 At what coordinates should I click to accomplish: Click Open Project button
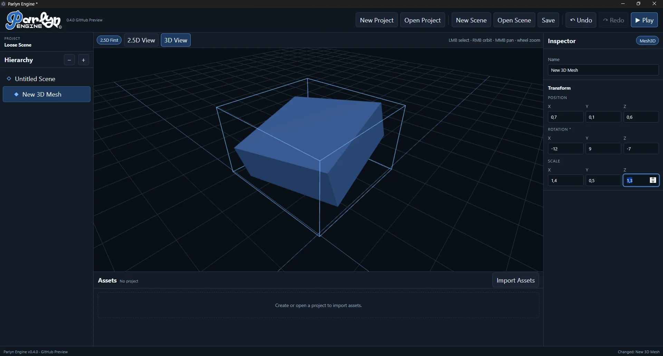tap(423, 20)
